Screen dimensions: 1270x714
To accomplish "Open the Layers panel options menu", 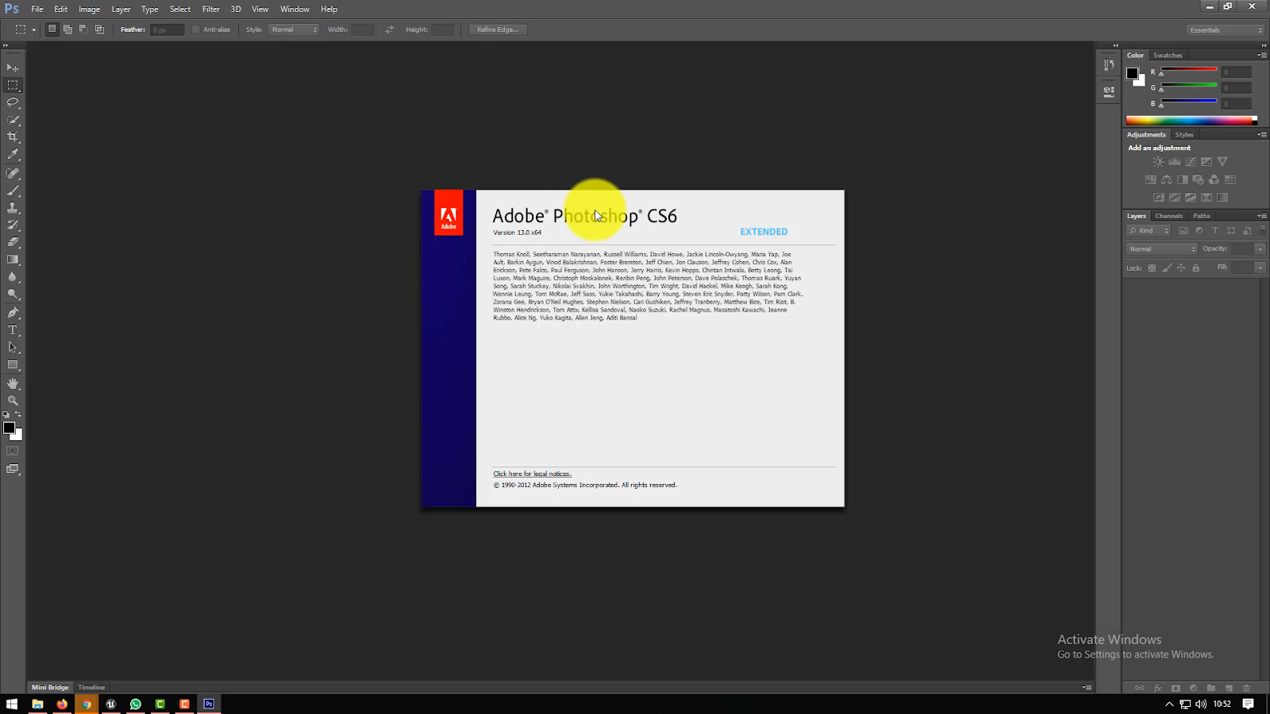I will (x=1262, y=216).
